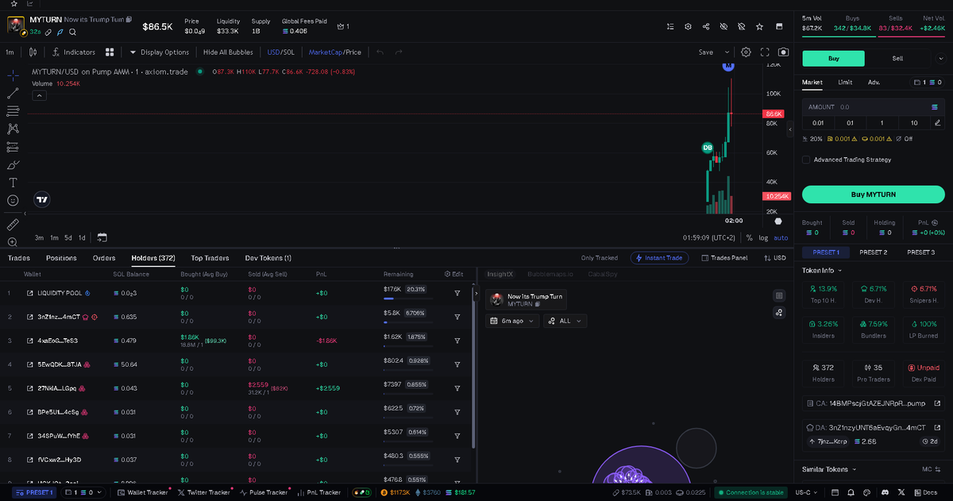Take a chart snapshot with camera icon
Image resolution: width=953 pixels, height=501 pixels.
[x=784, y=52]
